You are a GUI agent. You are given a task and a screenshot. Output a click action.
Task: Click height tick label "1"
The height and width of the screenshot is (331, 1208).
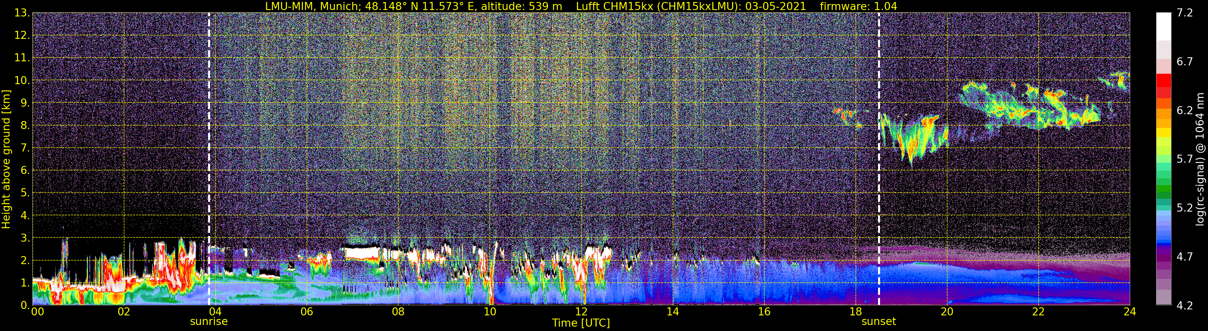24,283
